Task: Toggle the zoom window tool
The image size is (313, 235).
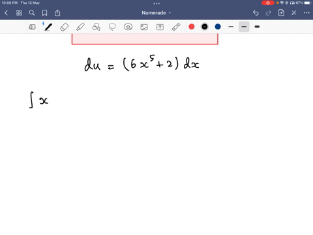Action: (32, 27)
